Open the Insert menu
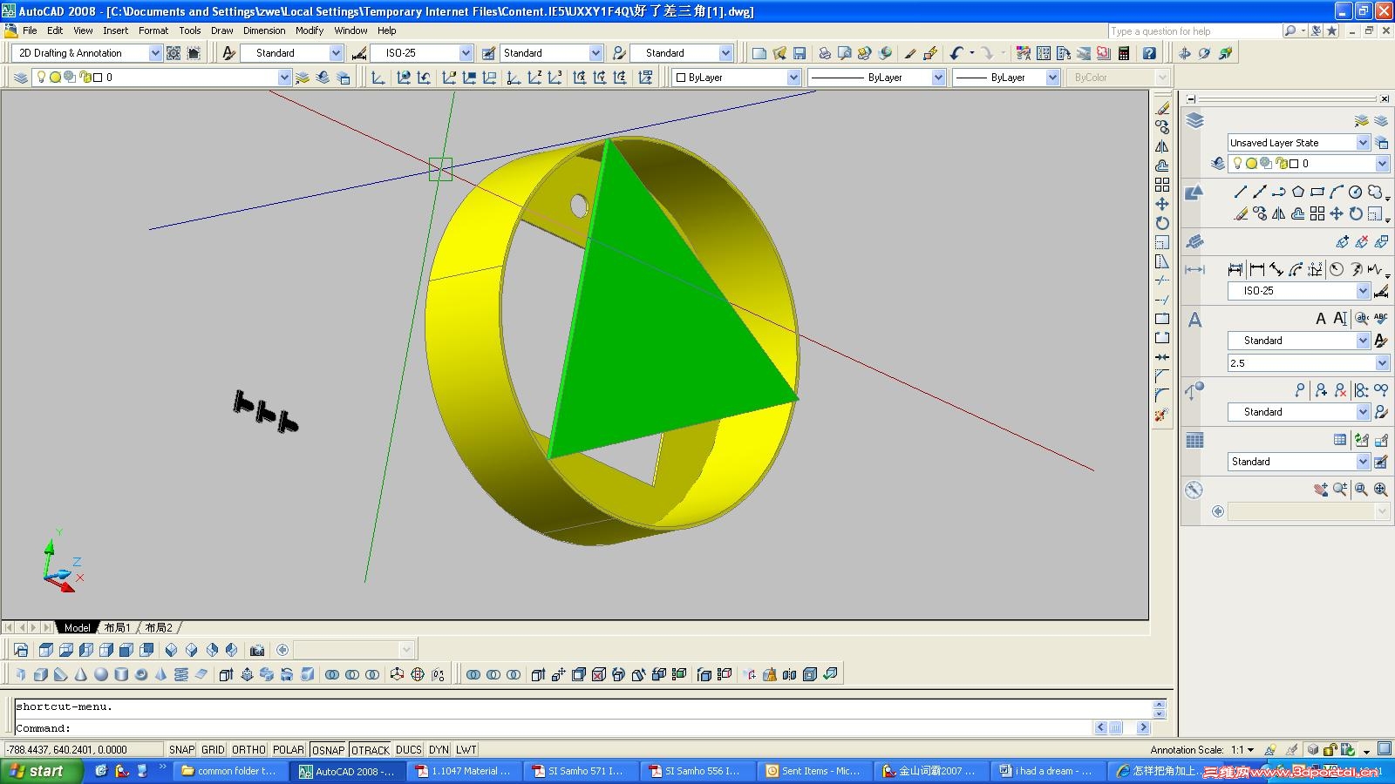The image size is (1395, 784). [x=115, y=30]
